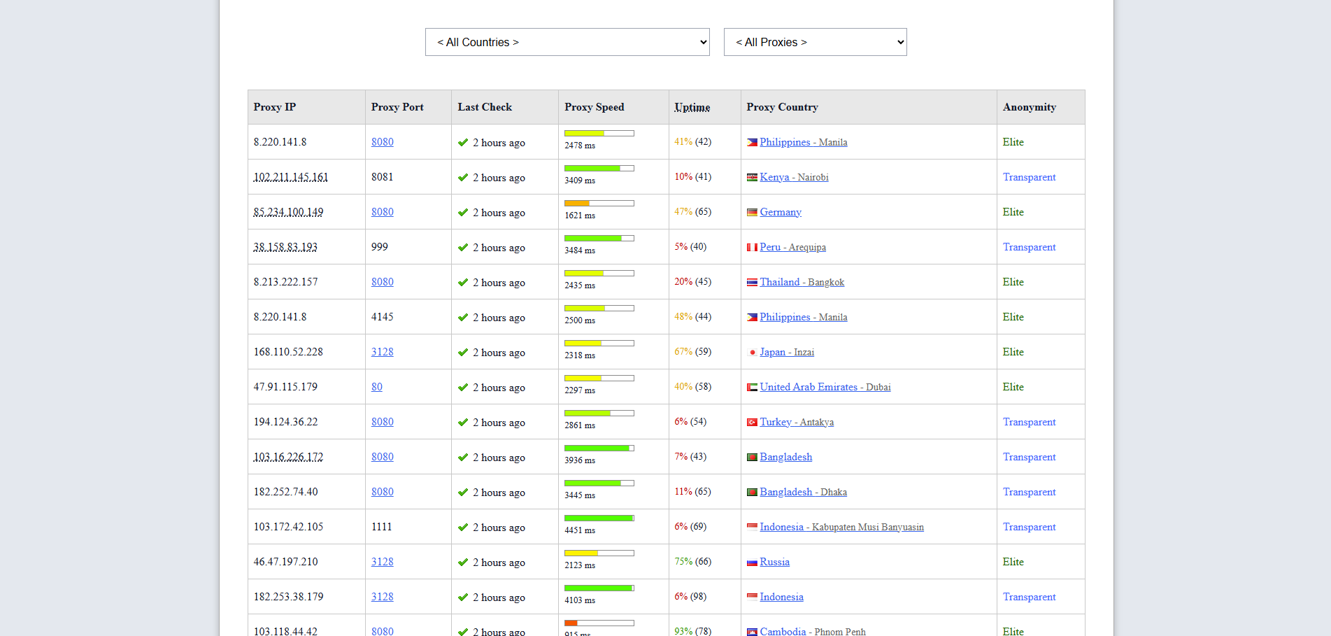Click the Bangladesh - Dhaka flag icon
The height and width of the screenshot is (636, 1331).
pyautogui.click(x=752, y=493)
